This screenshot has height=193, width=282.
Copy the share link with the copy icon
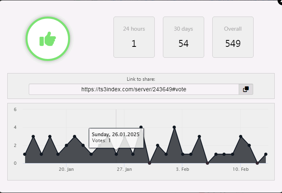pos(246,89)
